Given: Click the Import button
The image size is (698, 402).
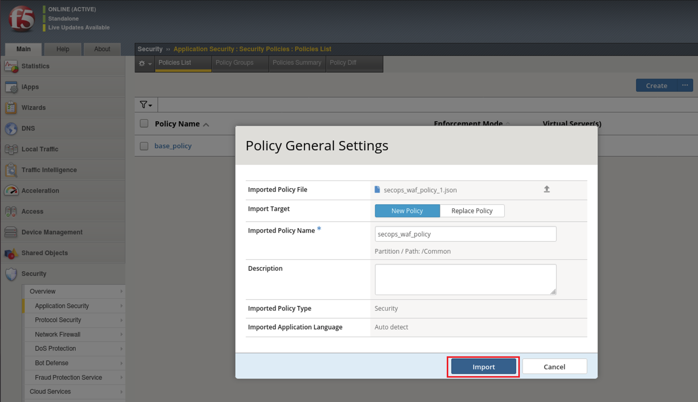Looking at the screenshot, I should pos(484,367).
